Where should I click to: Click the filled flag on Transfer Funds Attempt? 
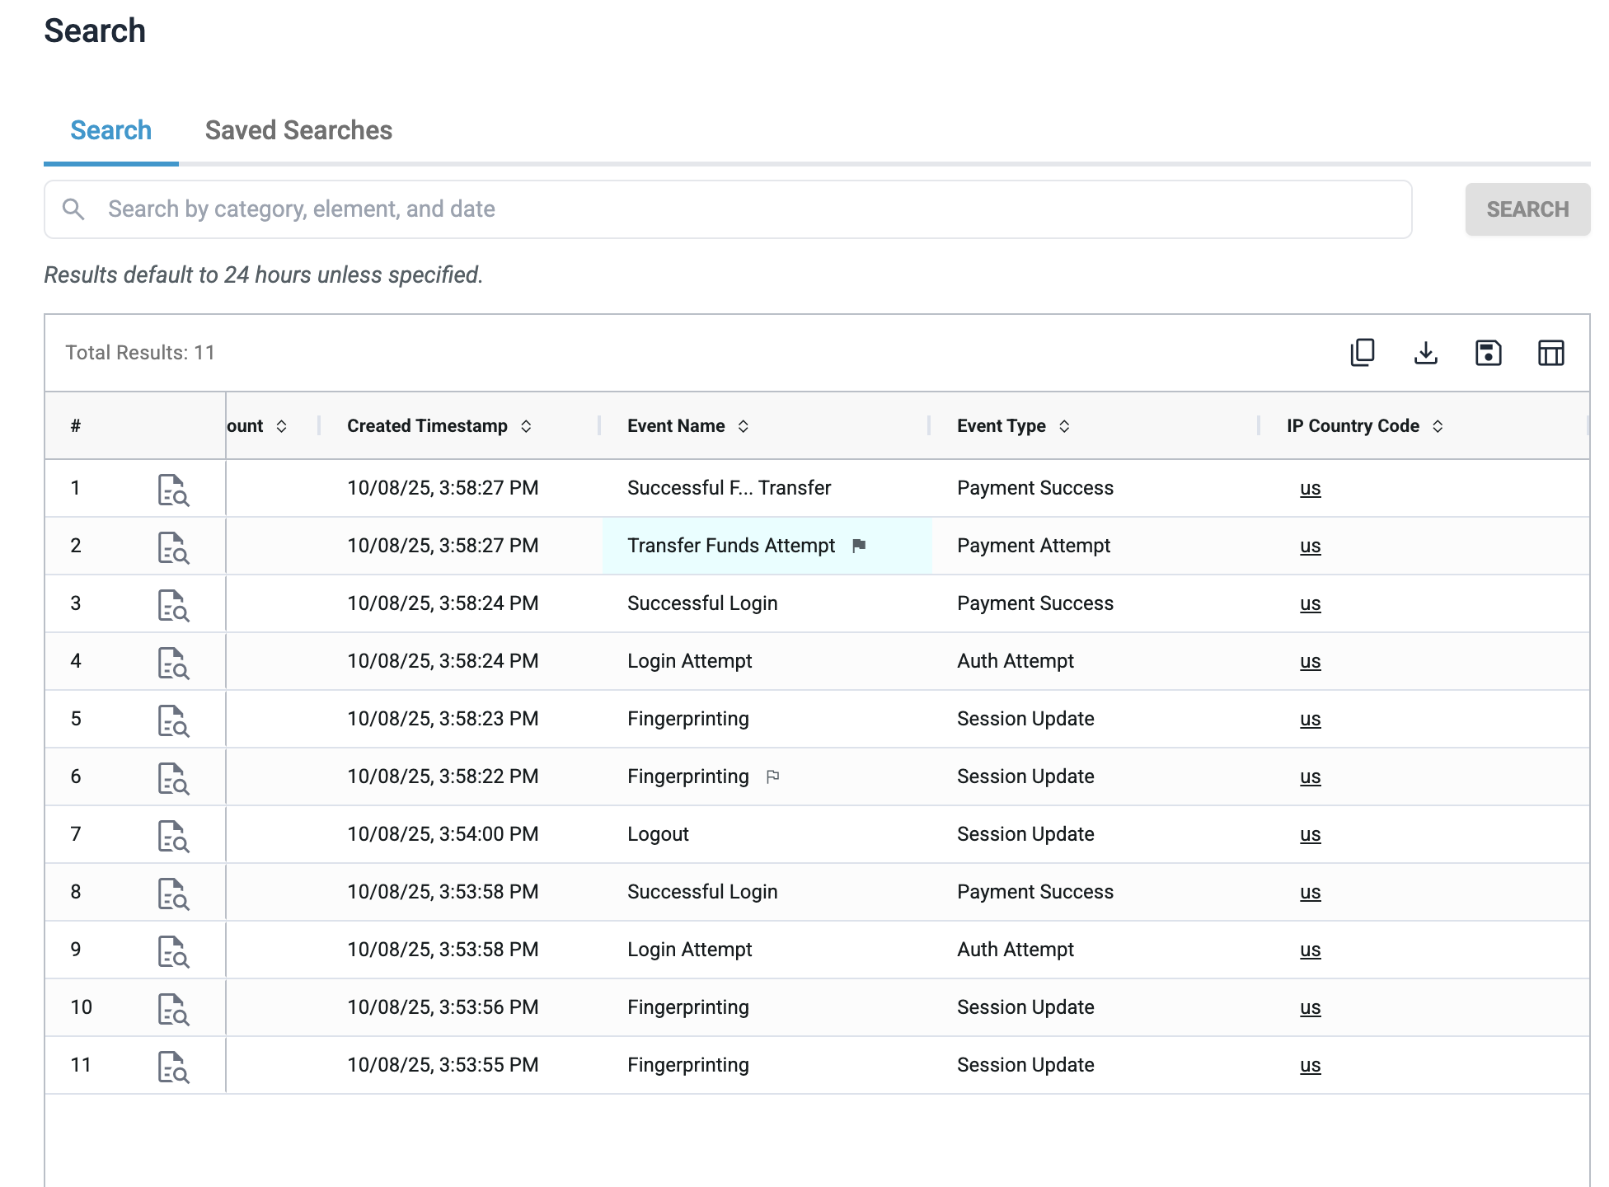pyautogui.click(x=859, y=546)
